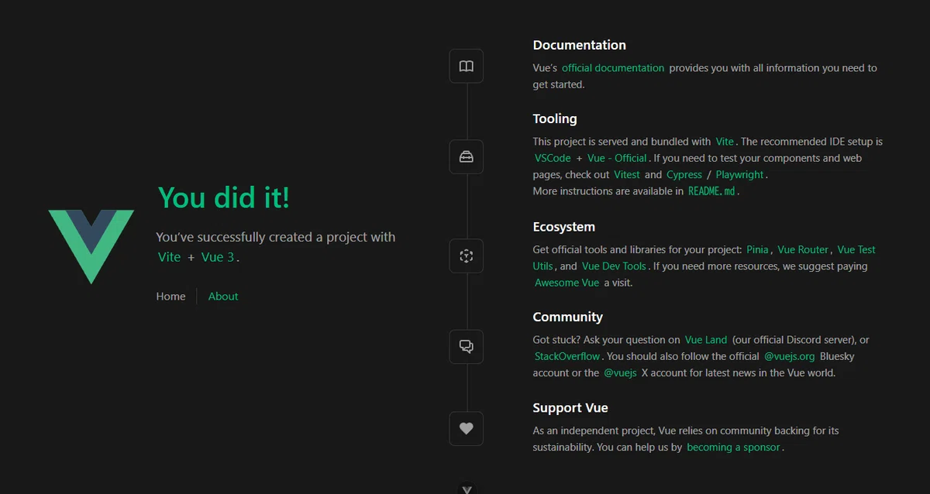Open the Vue - Official extension link
This screenshot has height=494, width=930.
(617, 158)
